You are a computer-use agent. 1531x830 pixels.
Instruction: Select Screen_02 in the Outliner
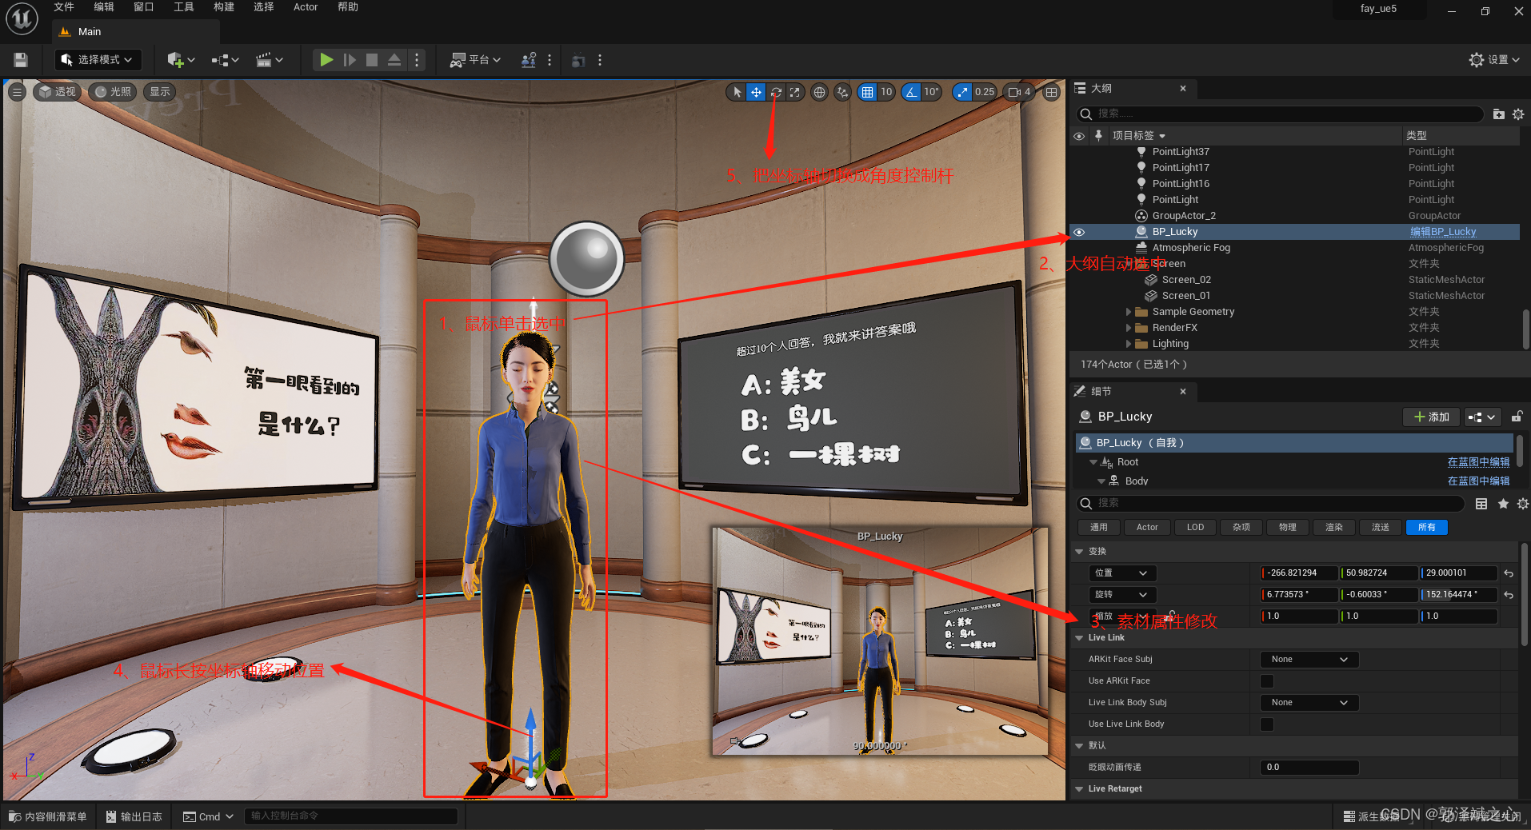pos(1186,280)
